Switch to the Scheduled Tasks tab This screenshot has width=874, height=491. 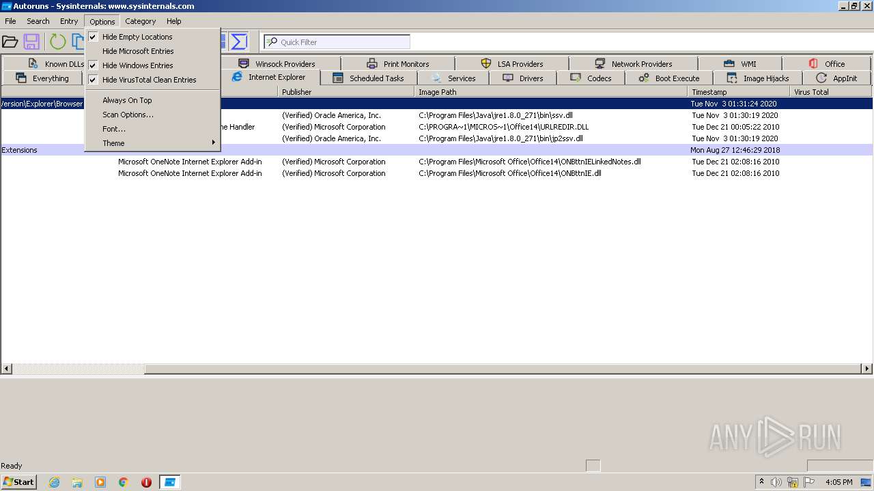point(368,78)
